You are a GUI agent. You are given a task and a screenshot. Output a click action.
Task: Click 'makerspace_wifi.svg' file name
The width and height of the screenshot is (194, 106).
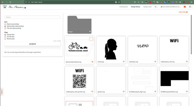(168, 62)
